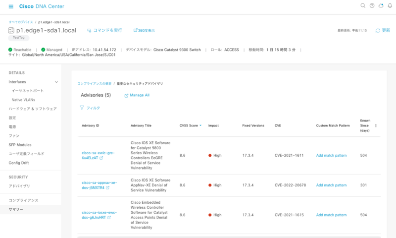Click the 更新 refresh button
396x238 pixels.
tap(386, 30)
